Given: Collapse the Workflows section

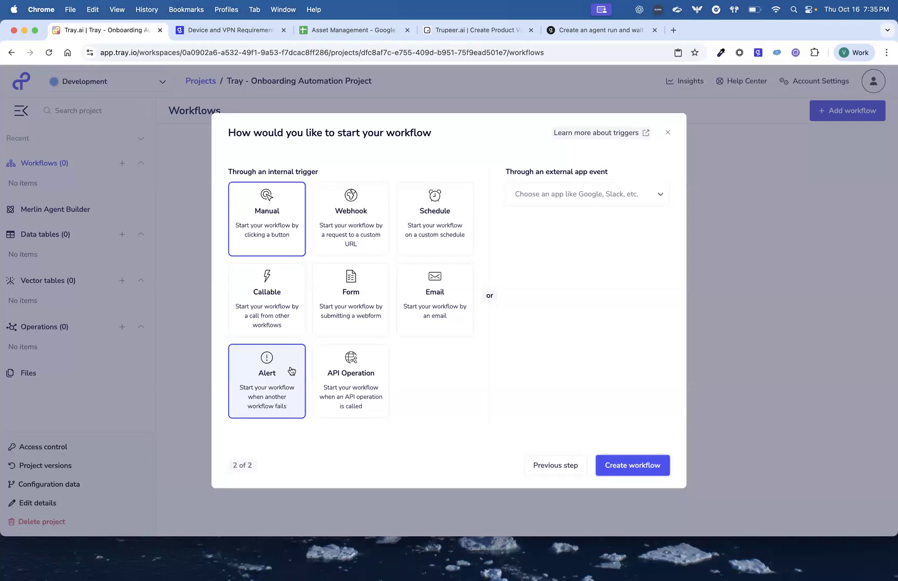Looking at the screenshot, I should 141,163.
